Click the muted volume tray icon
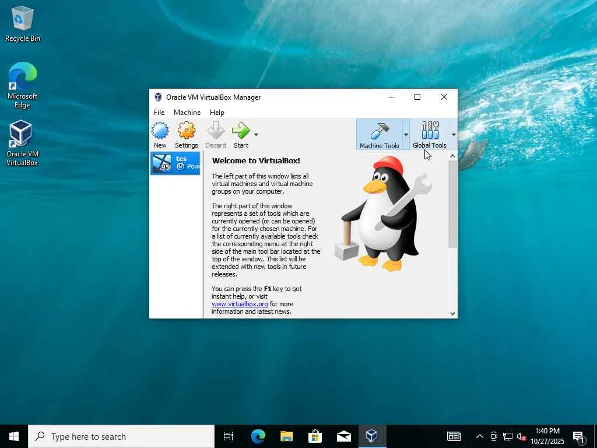Image resolution: width=597 pixels, height=448 pixels. [521, 436]
